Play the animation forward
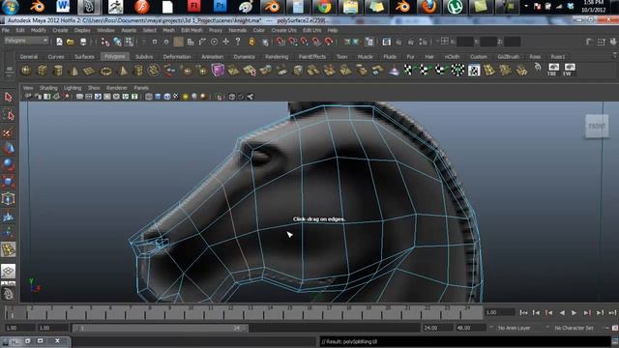This screenshot has height=348, width=619. pyautogui.click(x=574, y=313)
